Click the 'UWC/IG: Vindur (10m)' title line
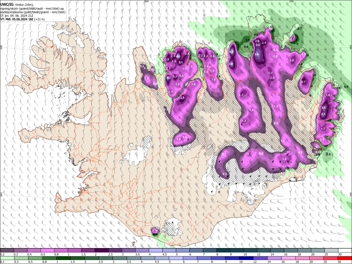Viewport: 352px width, 264px height. pos(17,5)
